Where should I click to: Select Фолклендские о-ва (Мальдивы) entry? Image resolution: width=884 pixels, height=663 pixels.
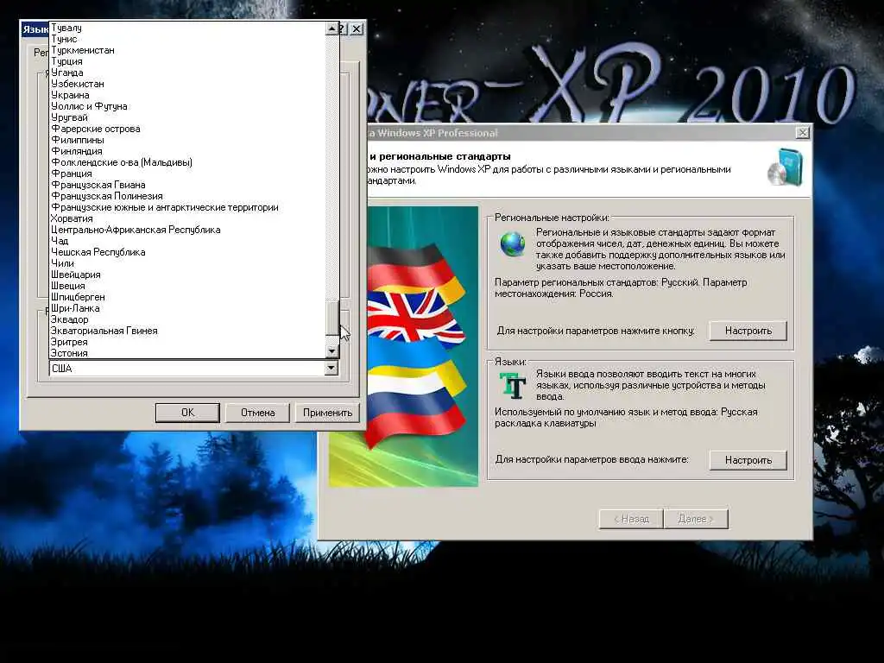(x=187, y=162)
